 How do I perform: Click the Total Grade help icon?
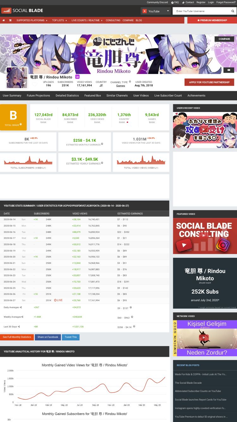point(21,124)
